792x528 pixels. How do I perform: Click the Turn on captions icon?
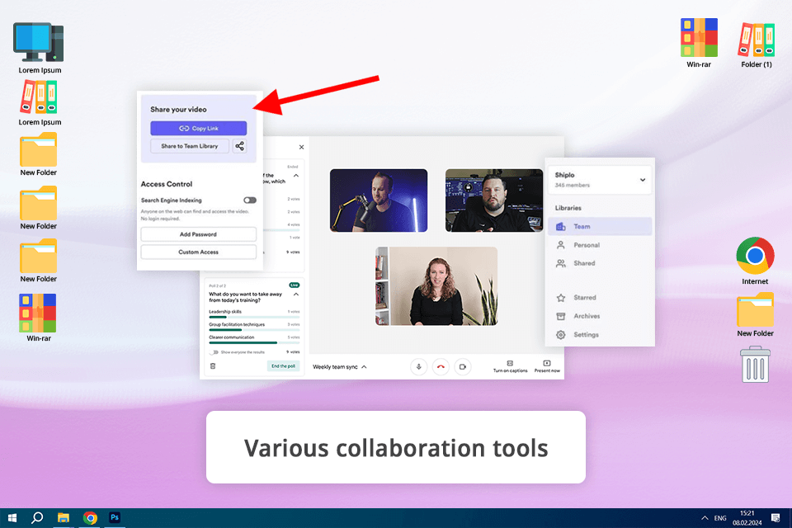click(x=510, y=363)
